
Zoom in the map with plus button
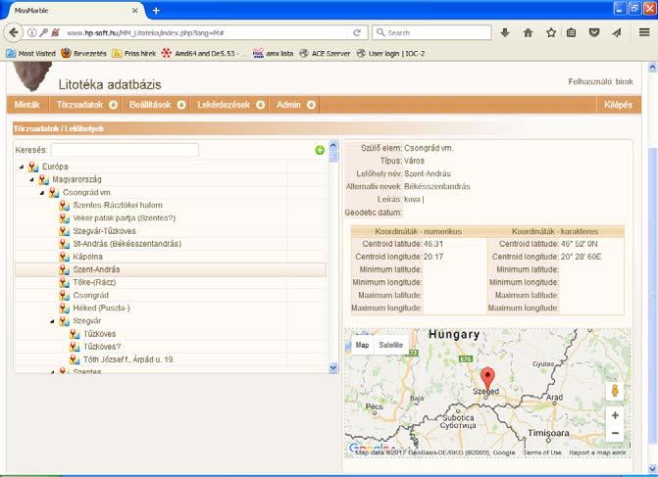coord(615,415)
